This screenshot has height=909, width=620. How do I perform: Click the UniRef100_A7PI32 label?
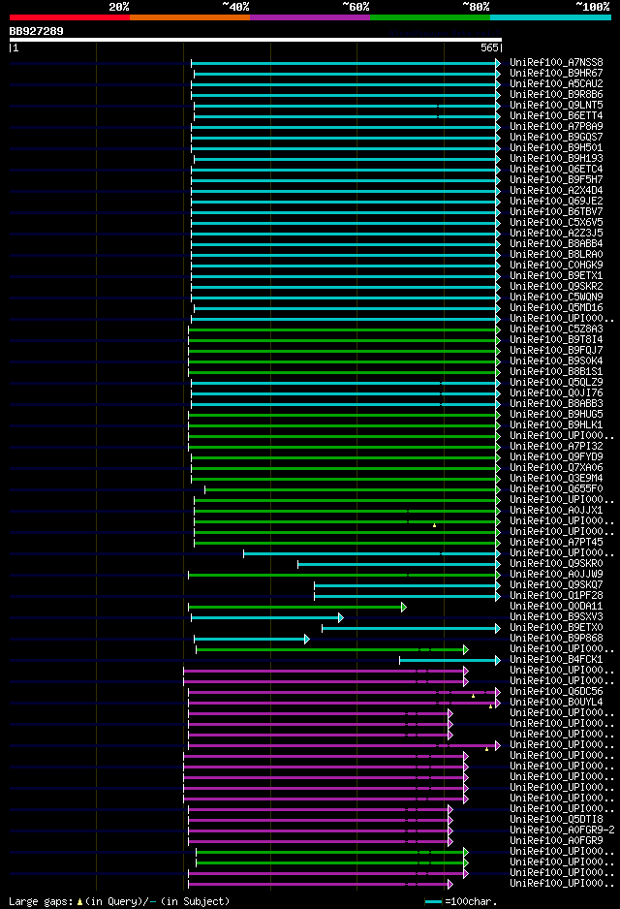pos(556,447)
